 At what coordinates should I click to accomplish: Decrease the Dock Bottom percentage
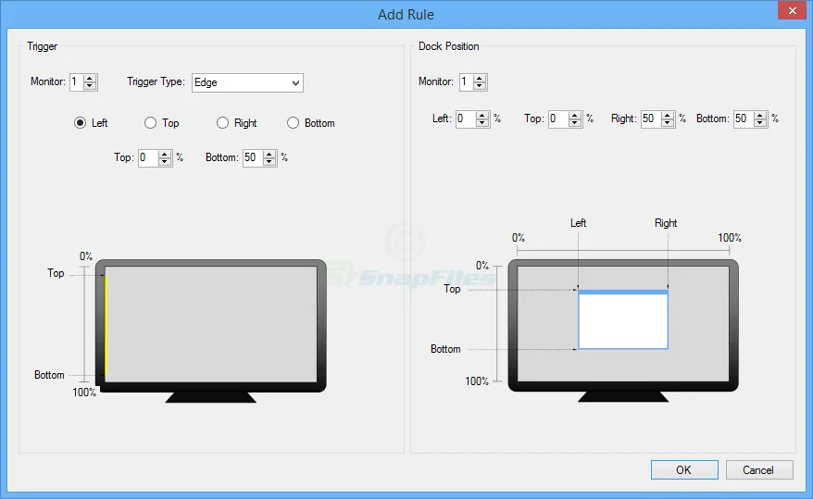[x=760, y=122]
